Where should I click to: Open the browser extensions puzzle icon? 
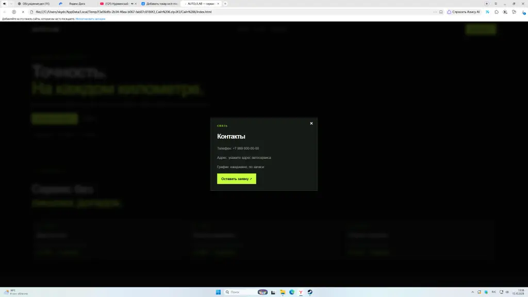tap(497, 12)
